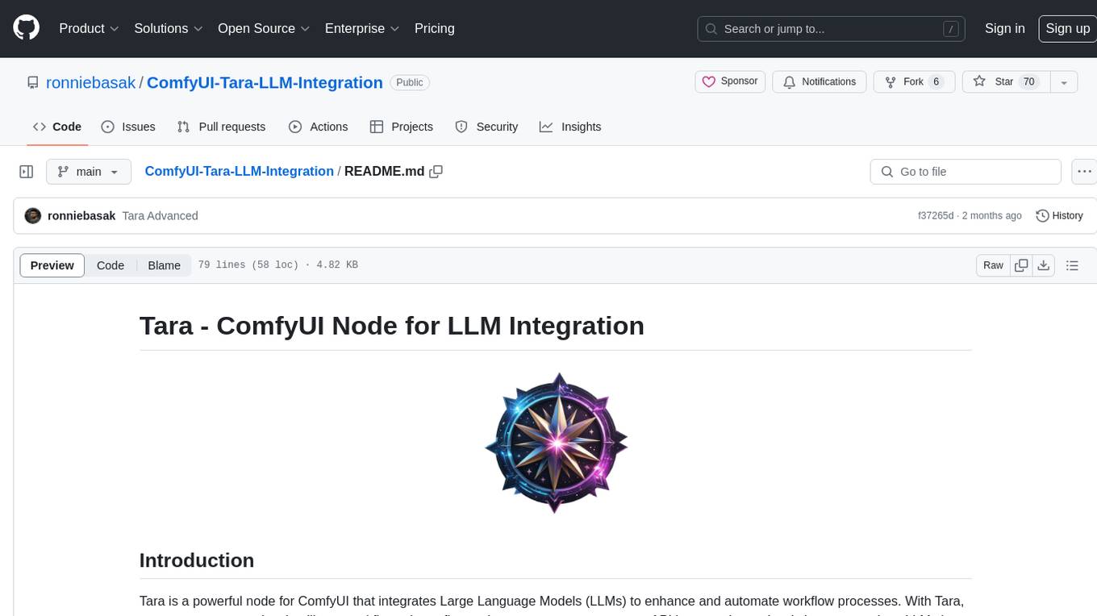Copy the README.md file path
Image resolution: width=1097 pixels, height=616 pixels.
(x=436, y=172)
